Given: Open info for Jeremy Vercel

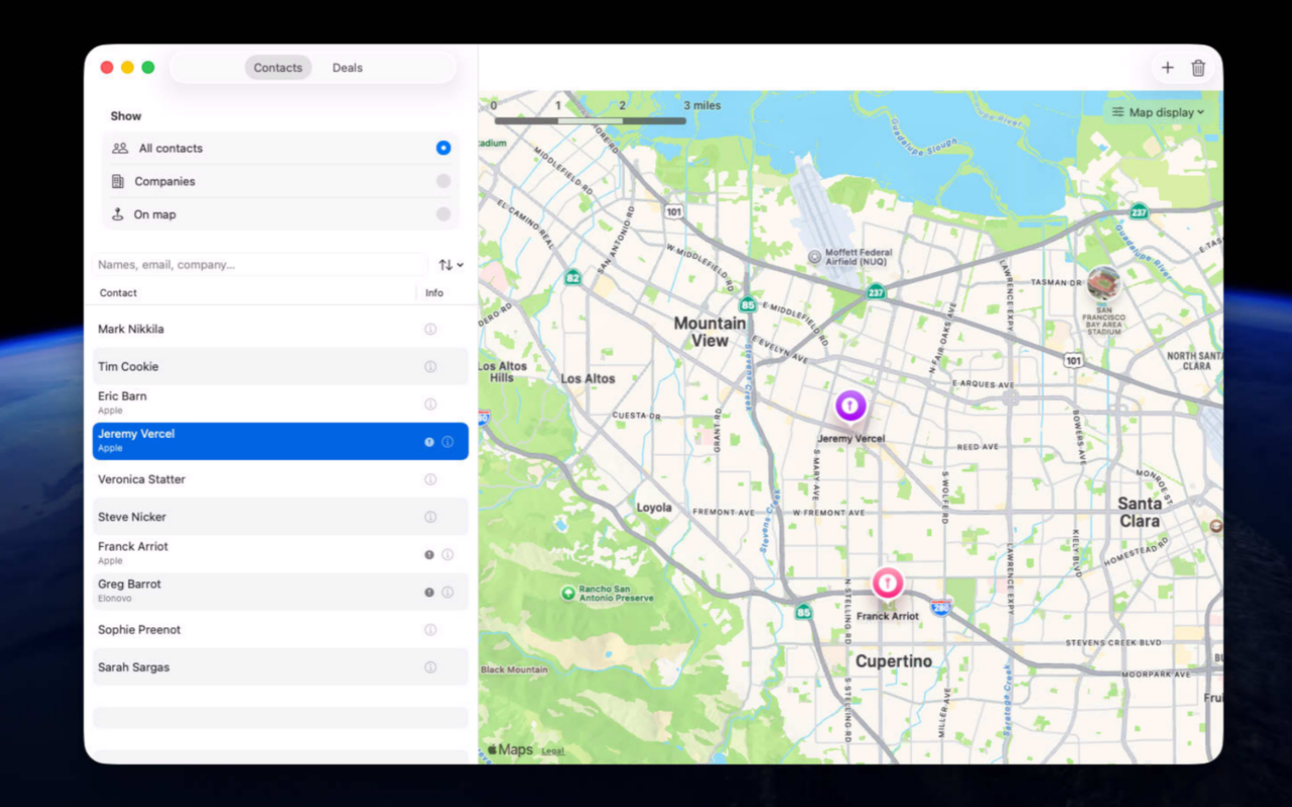Looking at the screenshot, I should 448,442.
